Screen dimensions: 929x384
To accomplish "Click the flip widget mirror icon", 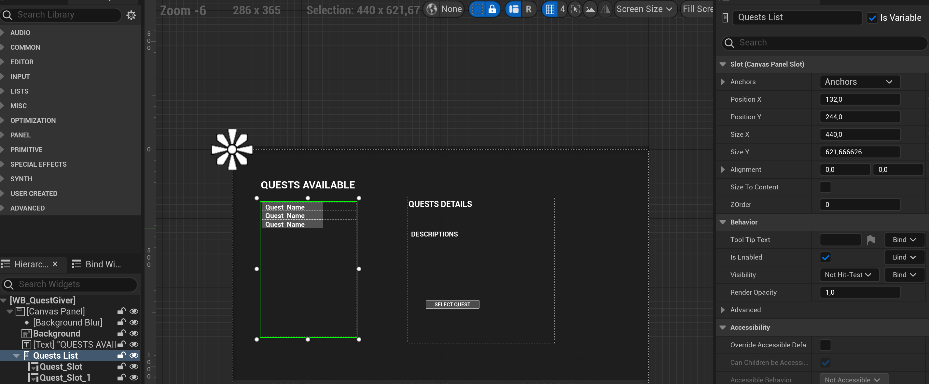I will pyautogui.click(x=605, y=9).
